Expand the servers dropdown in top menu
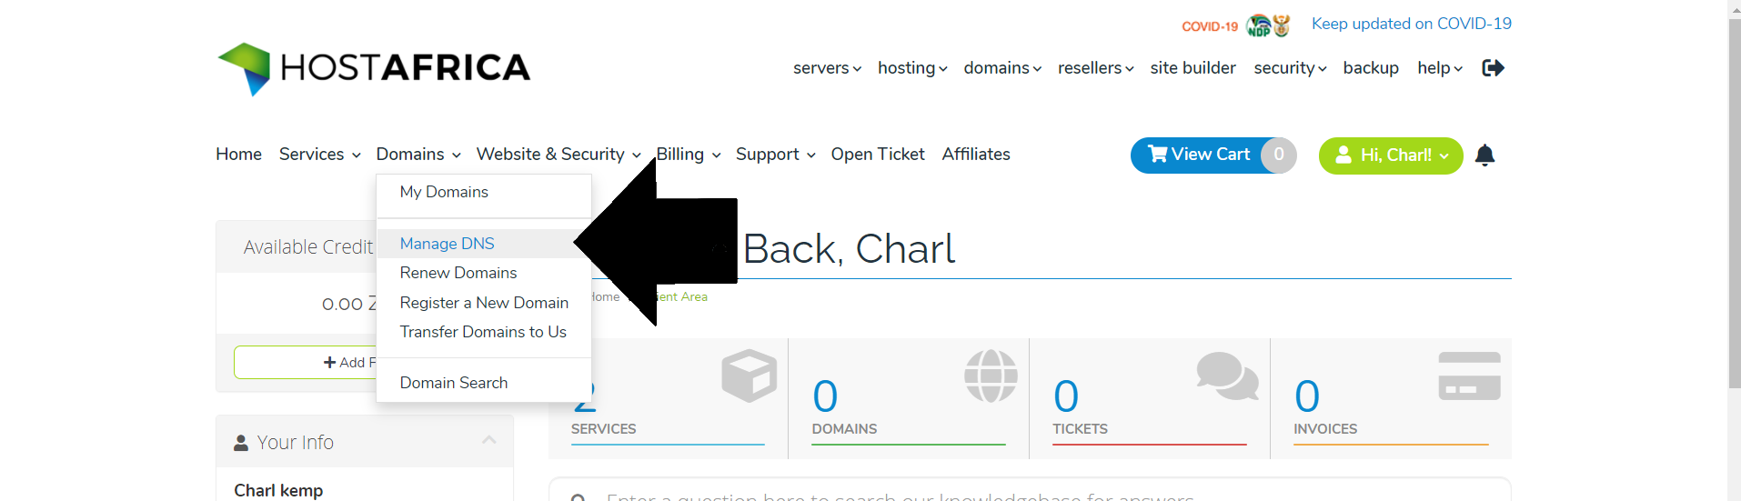This screenshot has height=501, width=1741. coord(827,68)
